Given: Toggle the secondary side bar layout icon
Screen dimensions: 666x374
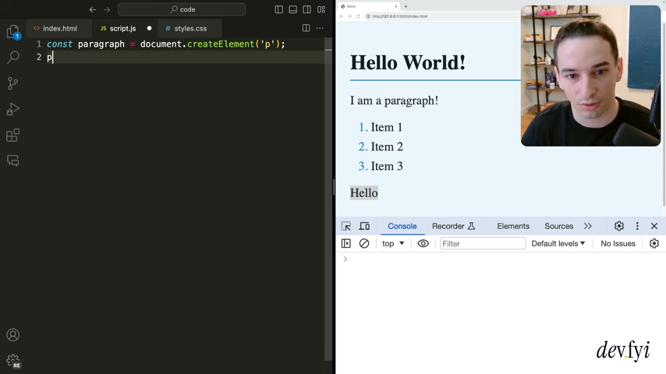Looking at the screenshot, I should click(x=306, y=9).
